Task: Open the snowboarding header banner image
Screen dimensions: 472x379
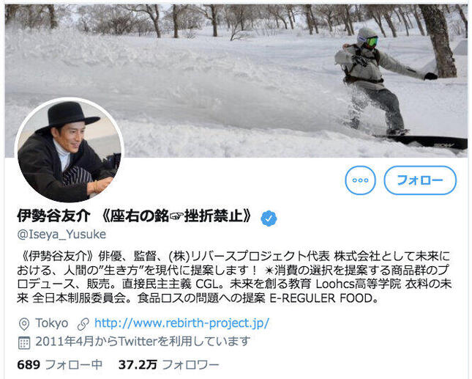Action: tap(236, 81)
